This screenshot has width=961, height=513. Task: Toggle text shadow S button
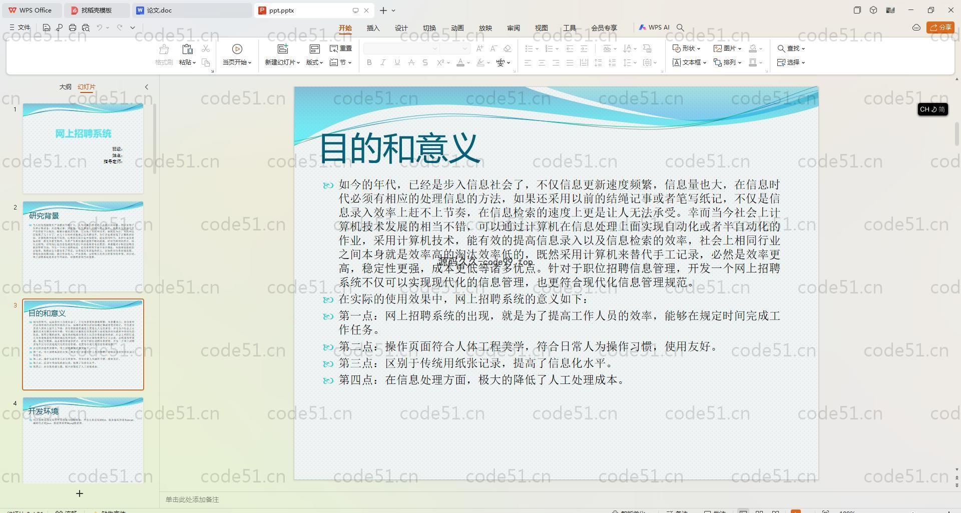pos(425,62)
